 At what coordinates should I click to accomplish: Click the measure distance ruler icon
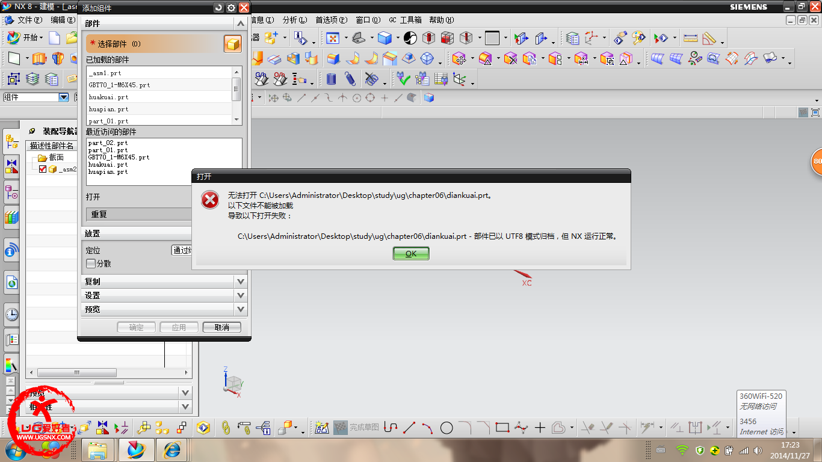click(x=690, y=38)
